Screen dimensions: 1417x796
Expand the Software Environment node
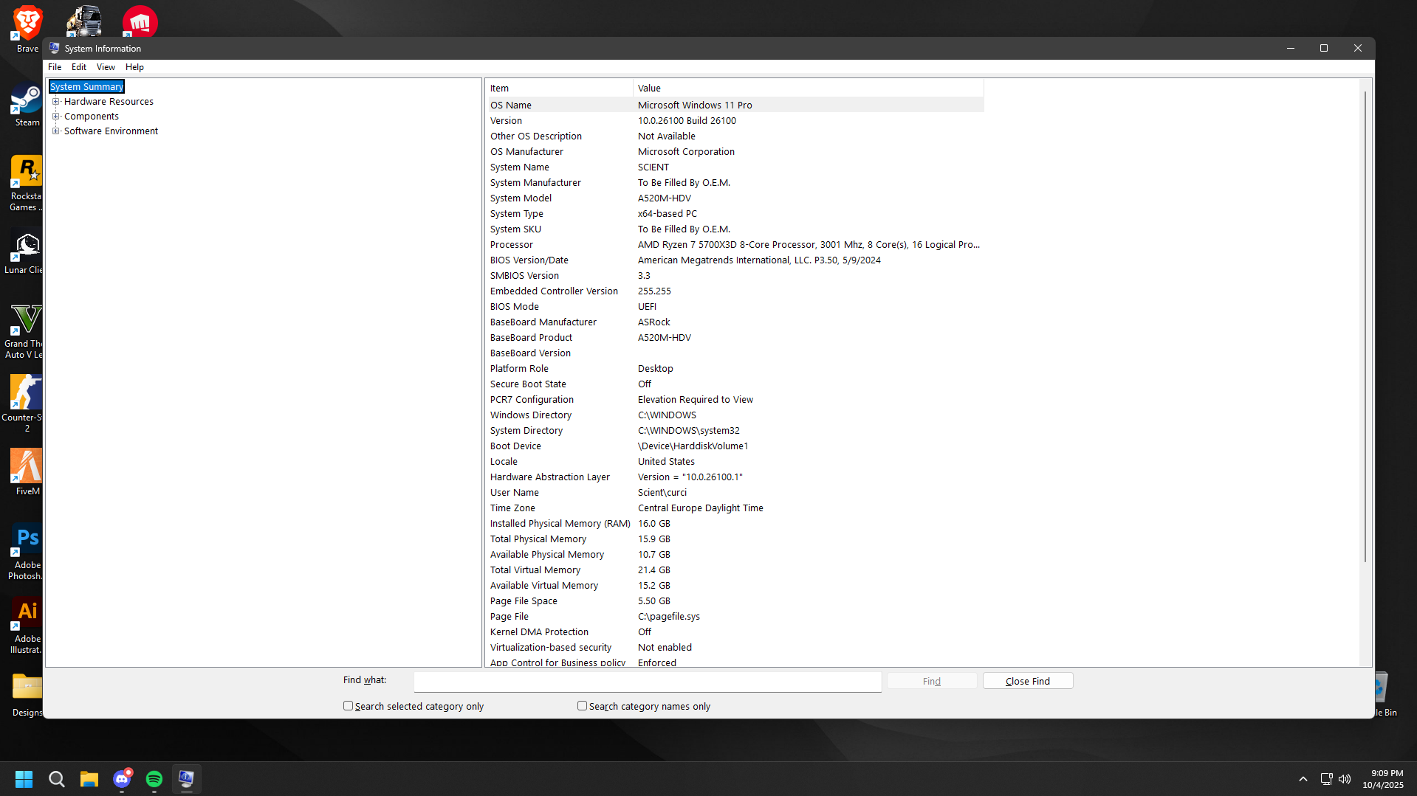click(55, 131)
